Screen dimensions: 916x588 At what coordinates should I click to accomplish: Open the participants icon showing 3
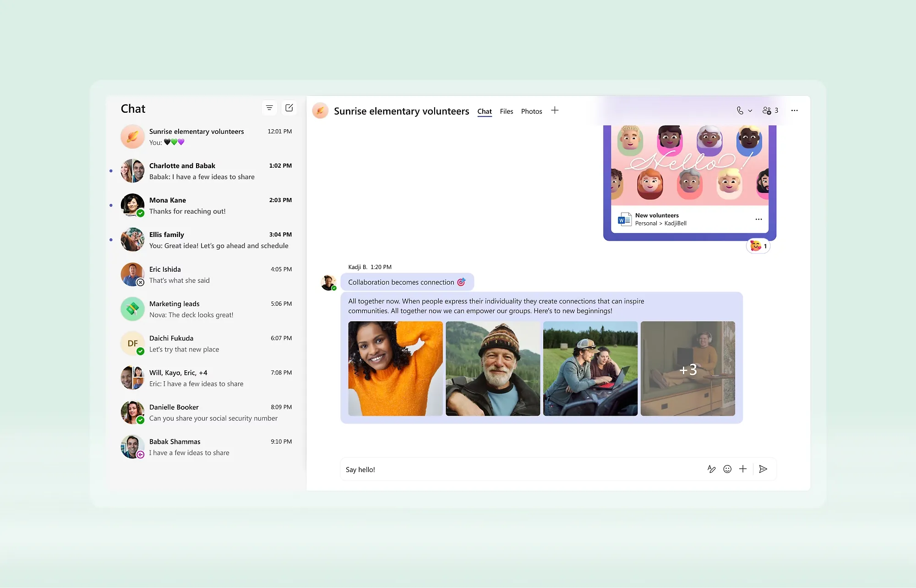[770, 110]
